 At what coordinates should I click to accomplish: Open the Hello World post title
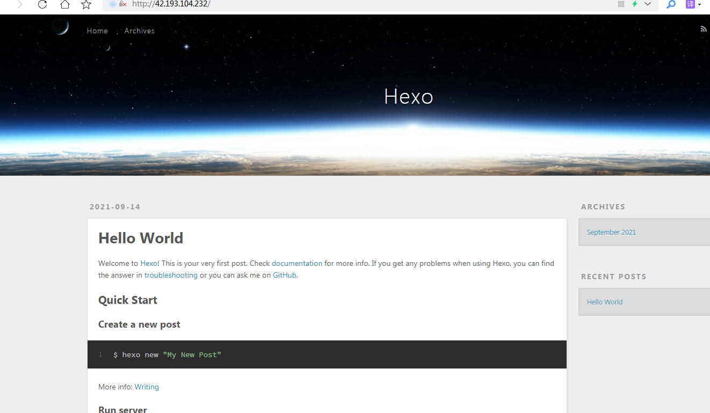tap(141, 238)
